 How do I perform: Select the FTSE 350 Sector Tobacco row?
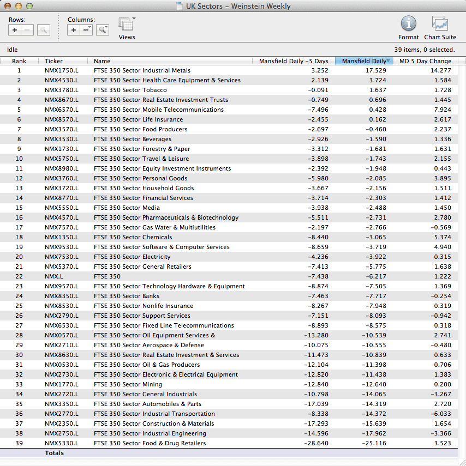[x=130, y=90]
